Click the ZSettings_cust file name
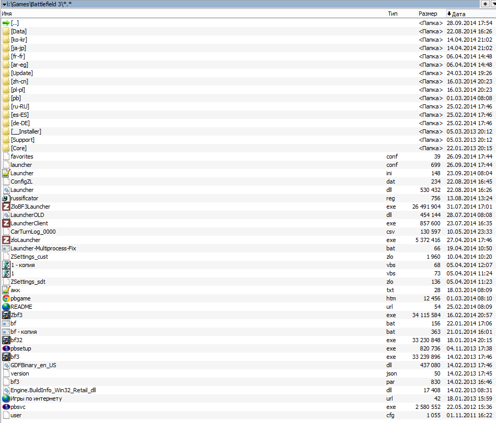Viewport: 496px width, 423px height. point(29,257)
